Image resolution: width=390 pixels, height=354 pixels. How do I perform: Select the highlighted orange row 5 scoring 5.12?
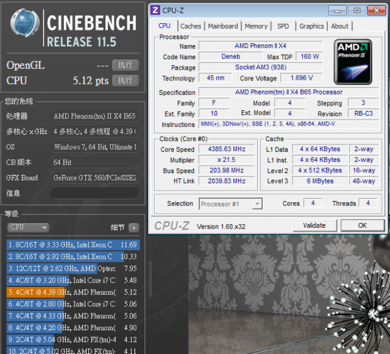point(73,292)
